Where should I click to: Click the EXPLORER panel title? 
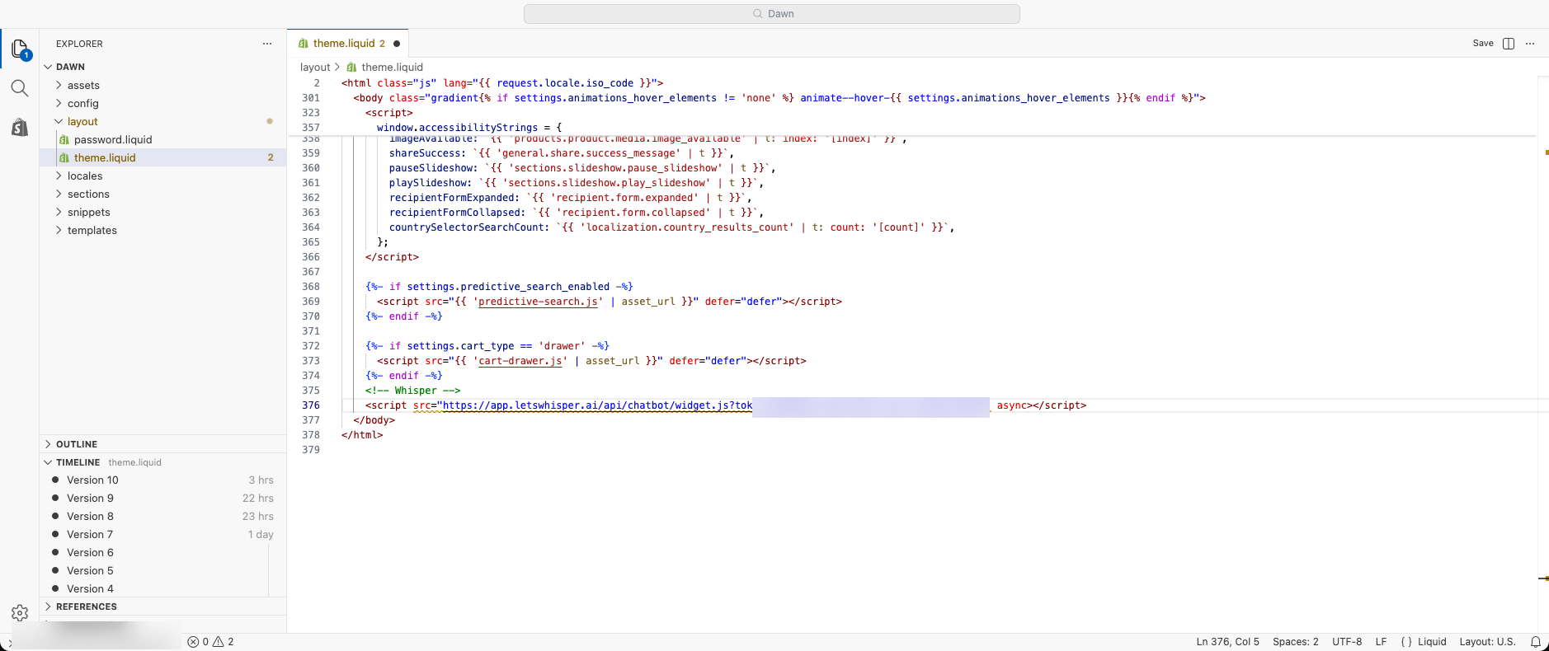tap(79, 44)
